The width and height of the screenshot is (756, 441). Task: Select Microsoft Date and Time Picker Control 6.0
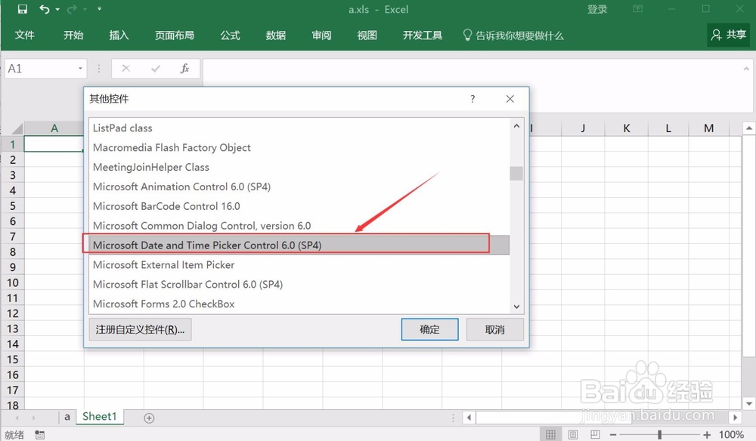coord(299,245)
